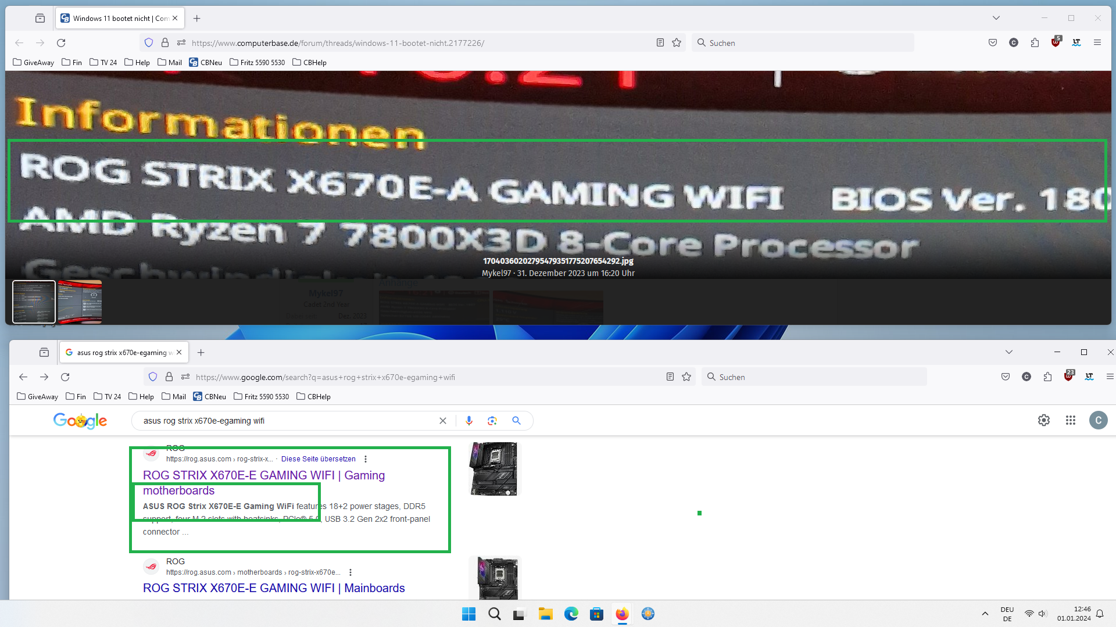Click the Google logo
This screenshot has width=1116, height=627.
point(80,421)
